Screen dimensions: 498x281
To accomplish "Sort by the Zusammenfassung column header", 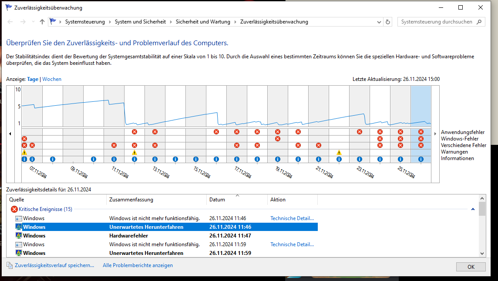I will point(156,199).
